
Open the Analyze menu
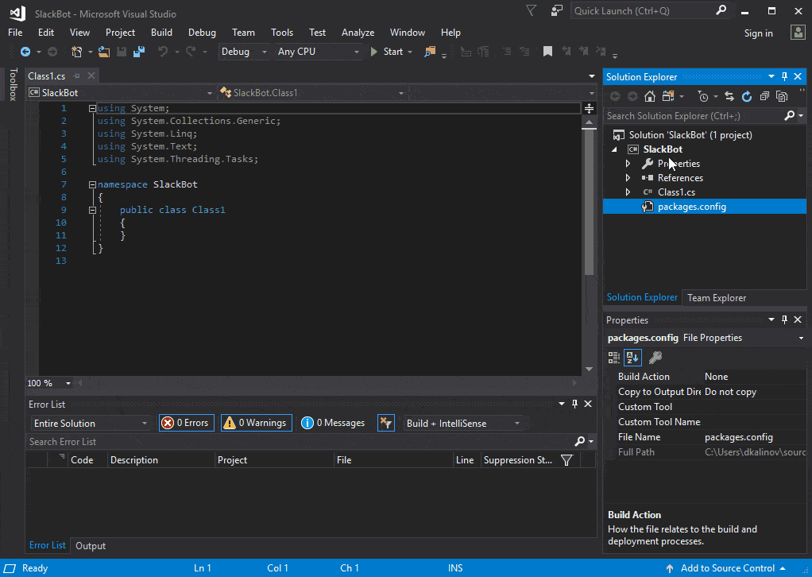coord(358,32)
